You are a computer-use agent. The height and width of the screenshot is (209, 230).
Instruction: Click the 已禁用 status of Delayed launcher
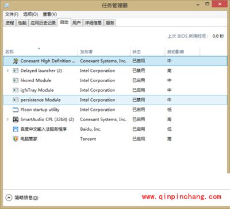coord(139,71)
